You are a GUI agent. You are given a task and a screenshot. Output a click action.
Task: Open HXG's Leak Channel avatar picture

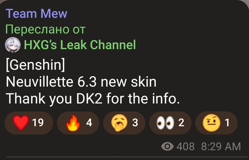pyautogui.click(x=13, y=45)
